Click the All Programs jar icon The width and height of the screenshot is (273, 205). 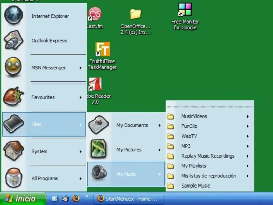[x=14, y=178]
